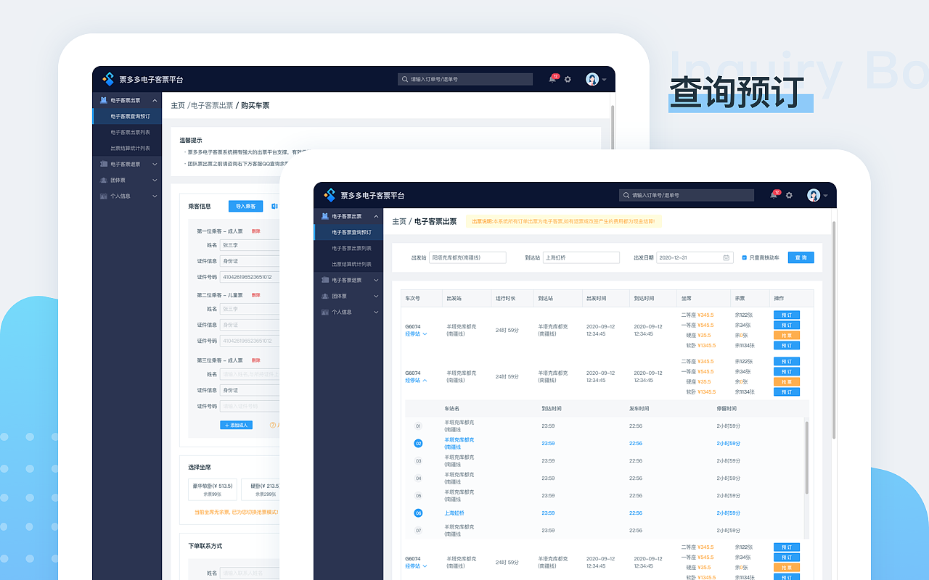Screen dimensions: 929x580
Task: Click the blue 查询 search button
Action: (x=801, y=257)
